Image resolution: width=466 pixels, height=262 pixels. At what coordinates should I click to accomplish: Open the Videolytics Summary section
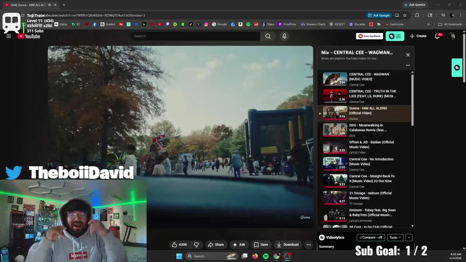point(327,247)
